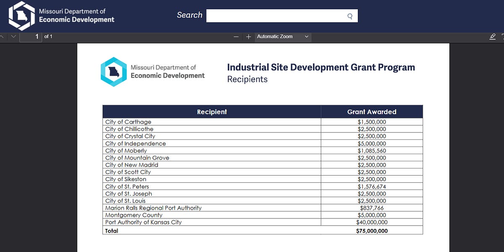Select Port Authority of Kansas City

pyautogui.click(x=143, y=222)
